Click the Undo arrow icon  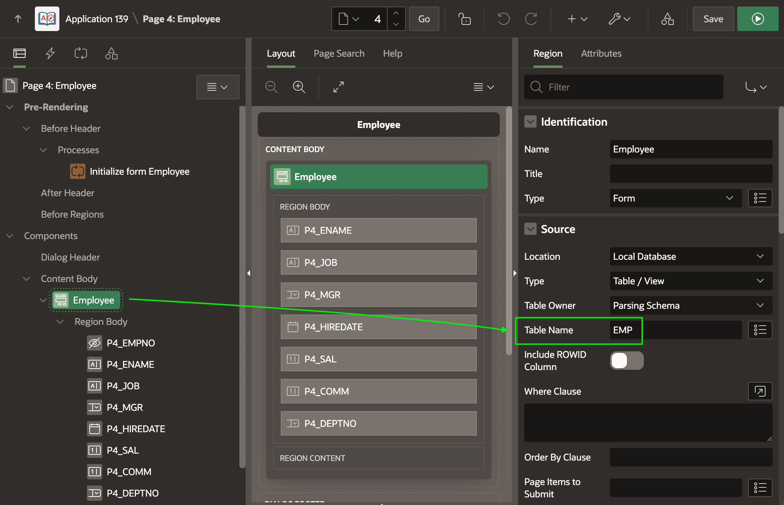point(503,19)
